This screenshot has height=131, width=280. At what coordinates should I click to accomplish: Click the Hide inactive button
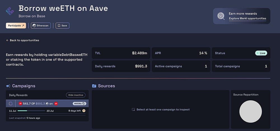coord(76,95)
